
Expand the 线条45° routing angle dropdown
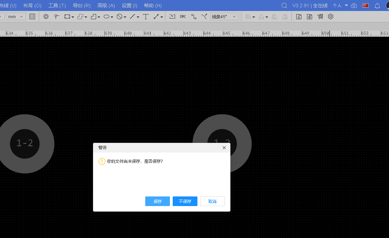[x=225, y=16]
